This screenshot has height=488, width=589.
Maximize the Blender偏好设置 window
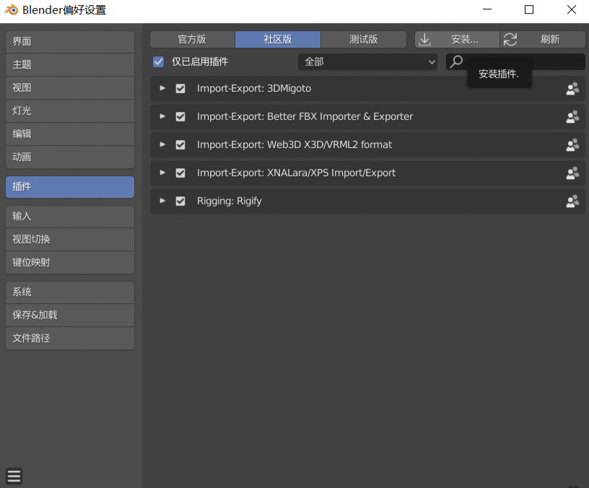click(529, 9)
